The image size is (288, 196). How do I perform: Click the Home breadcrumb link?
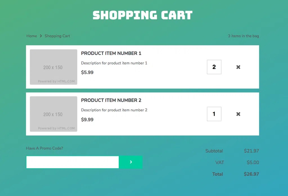pyautogui.click(x=31, y=36)
